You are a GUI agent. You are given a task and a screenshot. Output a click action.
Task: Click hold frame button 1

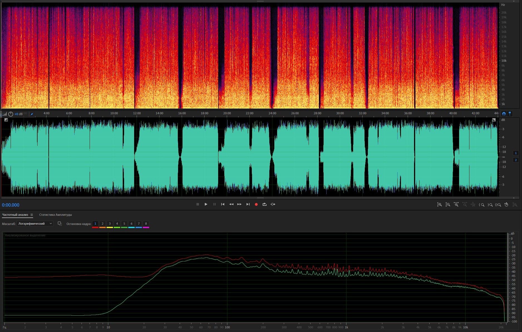tap(95, 224)
